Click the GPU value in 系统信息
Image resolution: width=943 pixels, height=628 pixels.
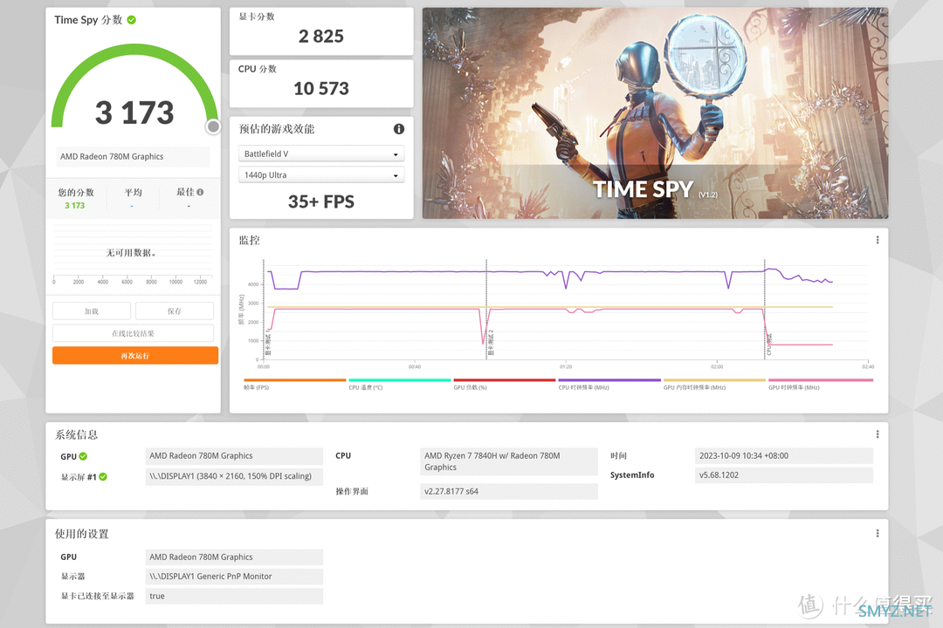point(234,455)
